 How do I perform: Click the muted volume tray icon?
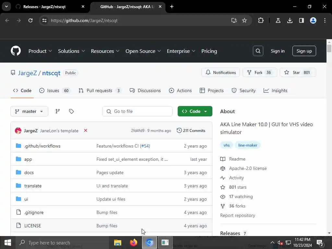pos(280,243)
